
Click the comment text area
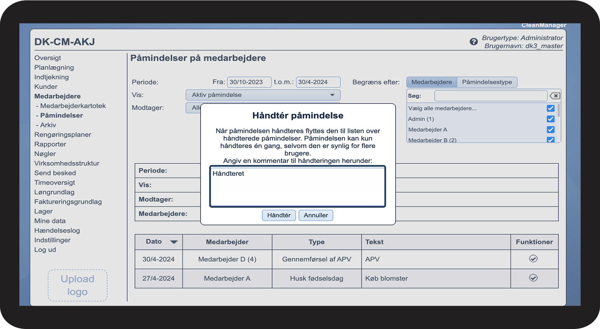[x=297, y=186]
